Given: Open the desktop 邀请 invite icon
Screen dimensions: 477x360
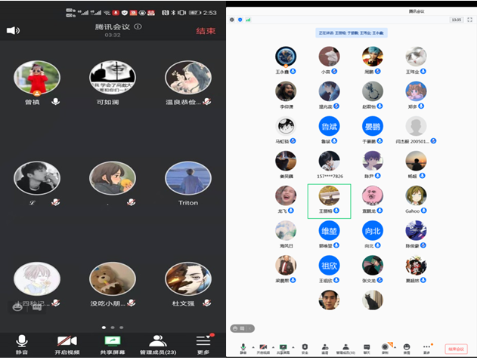Looking at the screenshot, I should click(x=325, y=347).
